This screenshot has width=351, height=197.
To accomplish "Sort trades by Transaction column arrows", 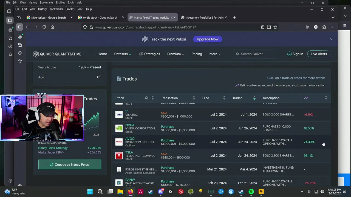I will tap(194, 98).
